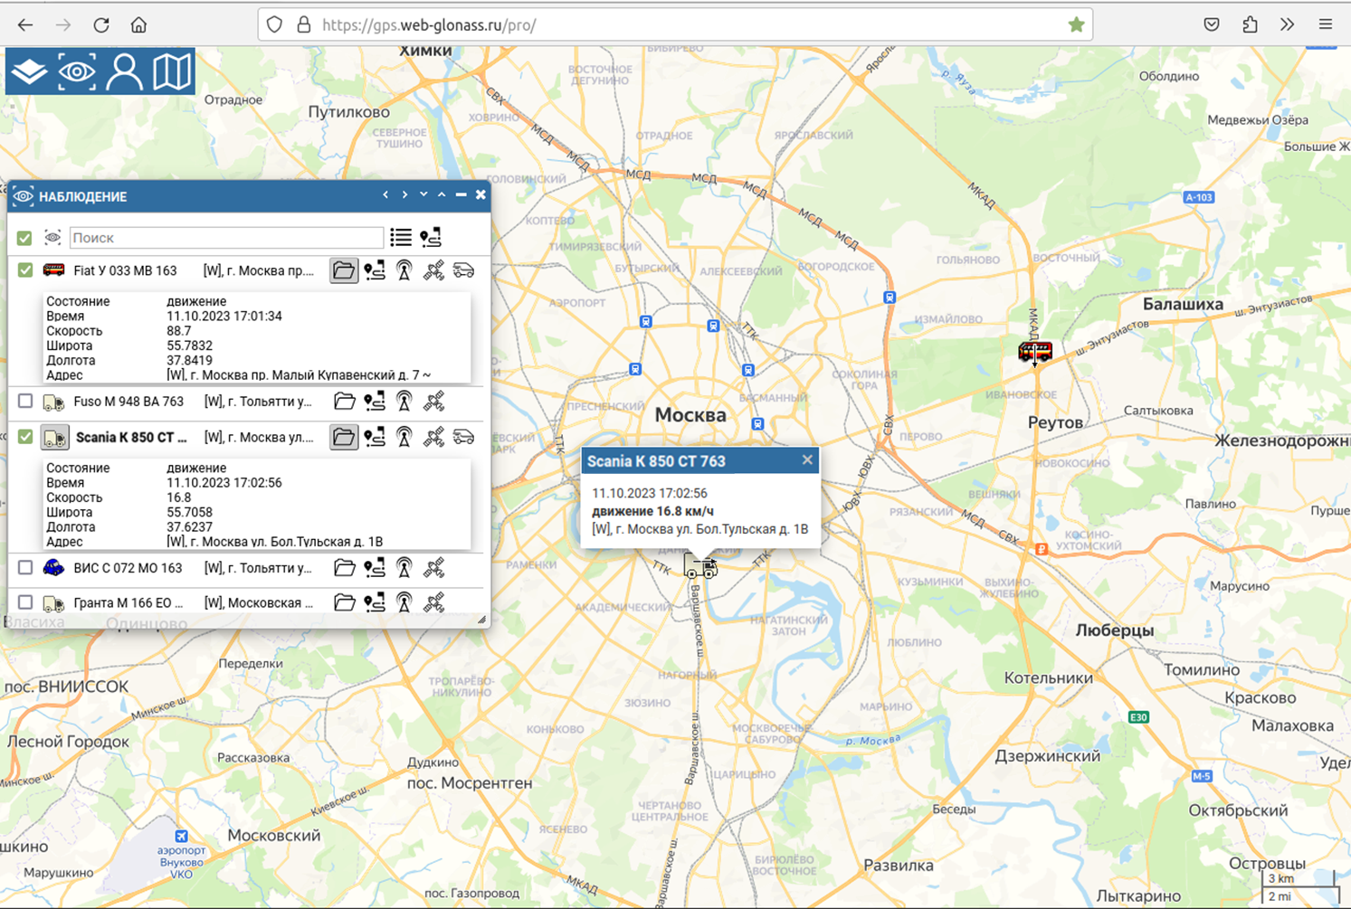Click the van outline icon for Scania row
This screenshot has width=1351, height=909.
tap(463, 437)
